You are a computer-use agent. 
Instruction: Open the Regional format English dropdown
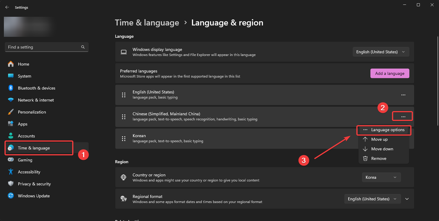pos(372,199)
